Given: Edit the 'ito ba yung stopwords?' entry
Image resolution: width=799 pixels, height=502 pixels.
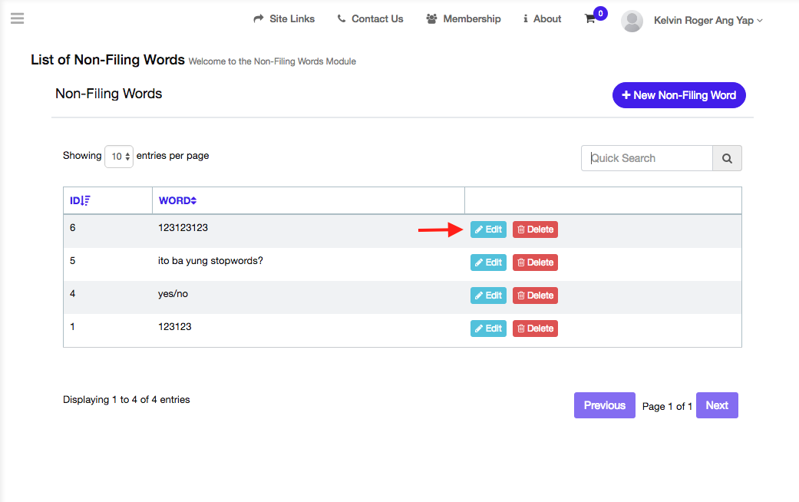Looking at the screenshot, I should click(x=488, y=263).
